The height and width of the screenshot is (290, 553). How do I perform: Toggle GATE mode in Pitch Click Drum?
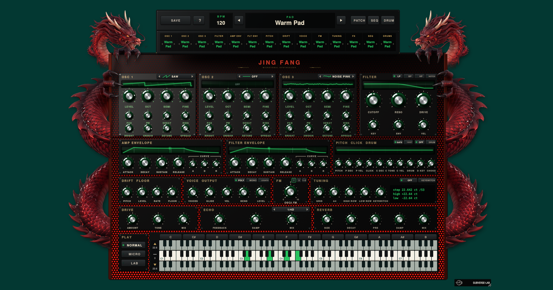coord(399,142)
